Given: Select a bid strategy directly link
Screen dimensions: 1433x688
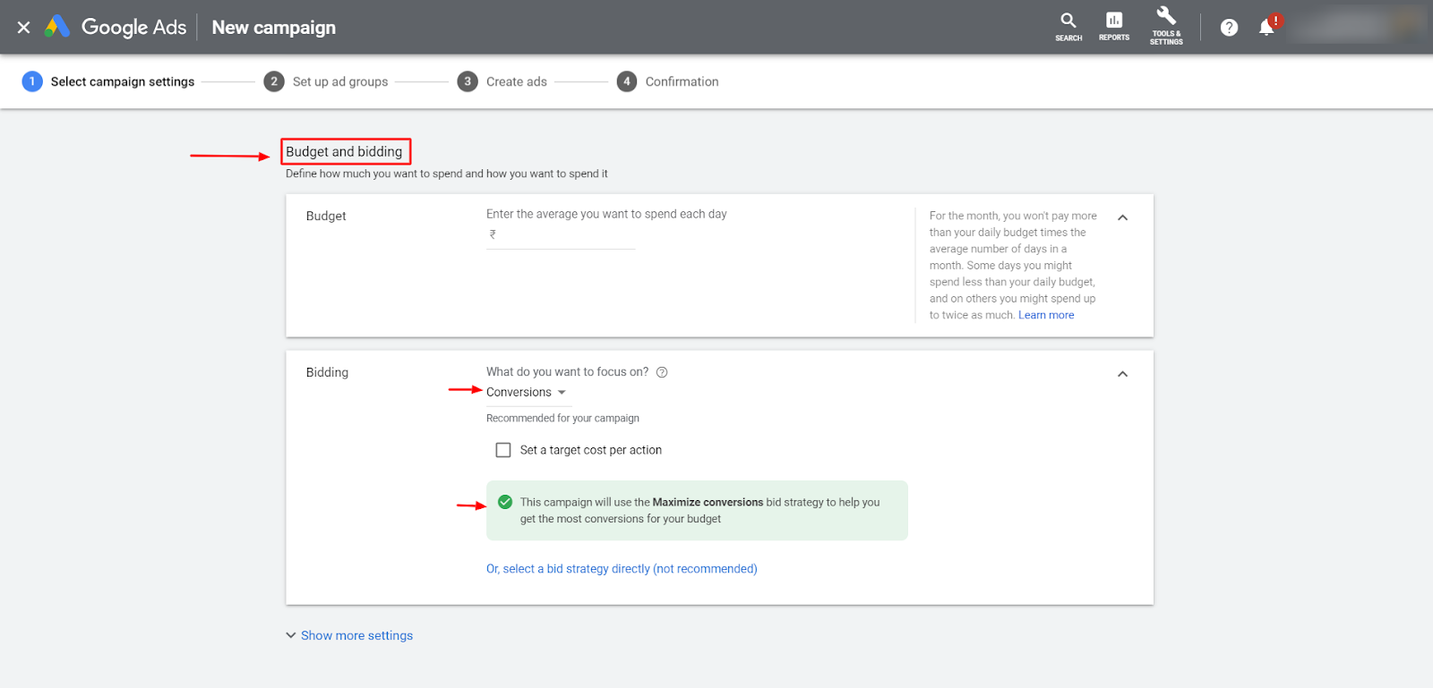Looking at the screenshot, I should 622,569.
